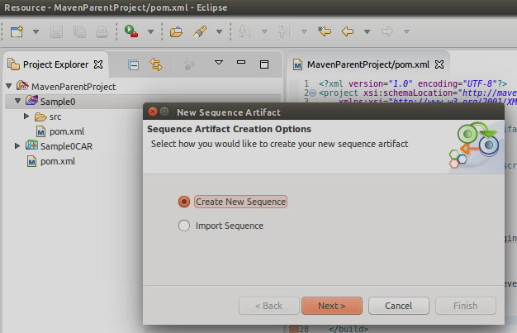This screenshot has width=517, height=333.
Task: Click Collapse All in Project Explorer
Action: point(134,64)
